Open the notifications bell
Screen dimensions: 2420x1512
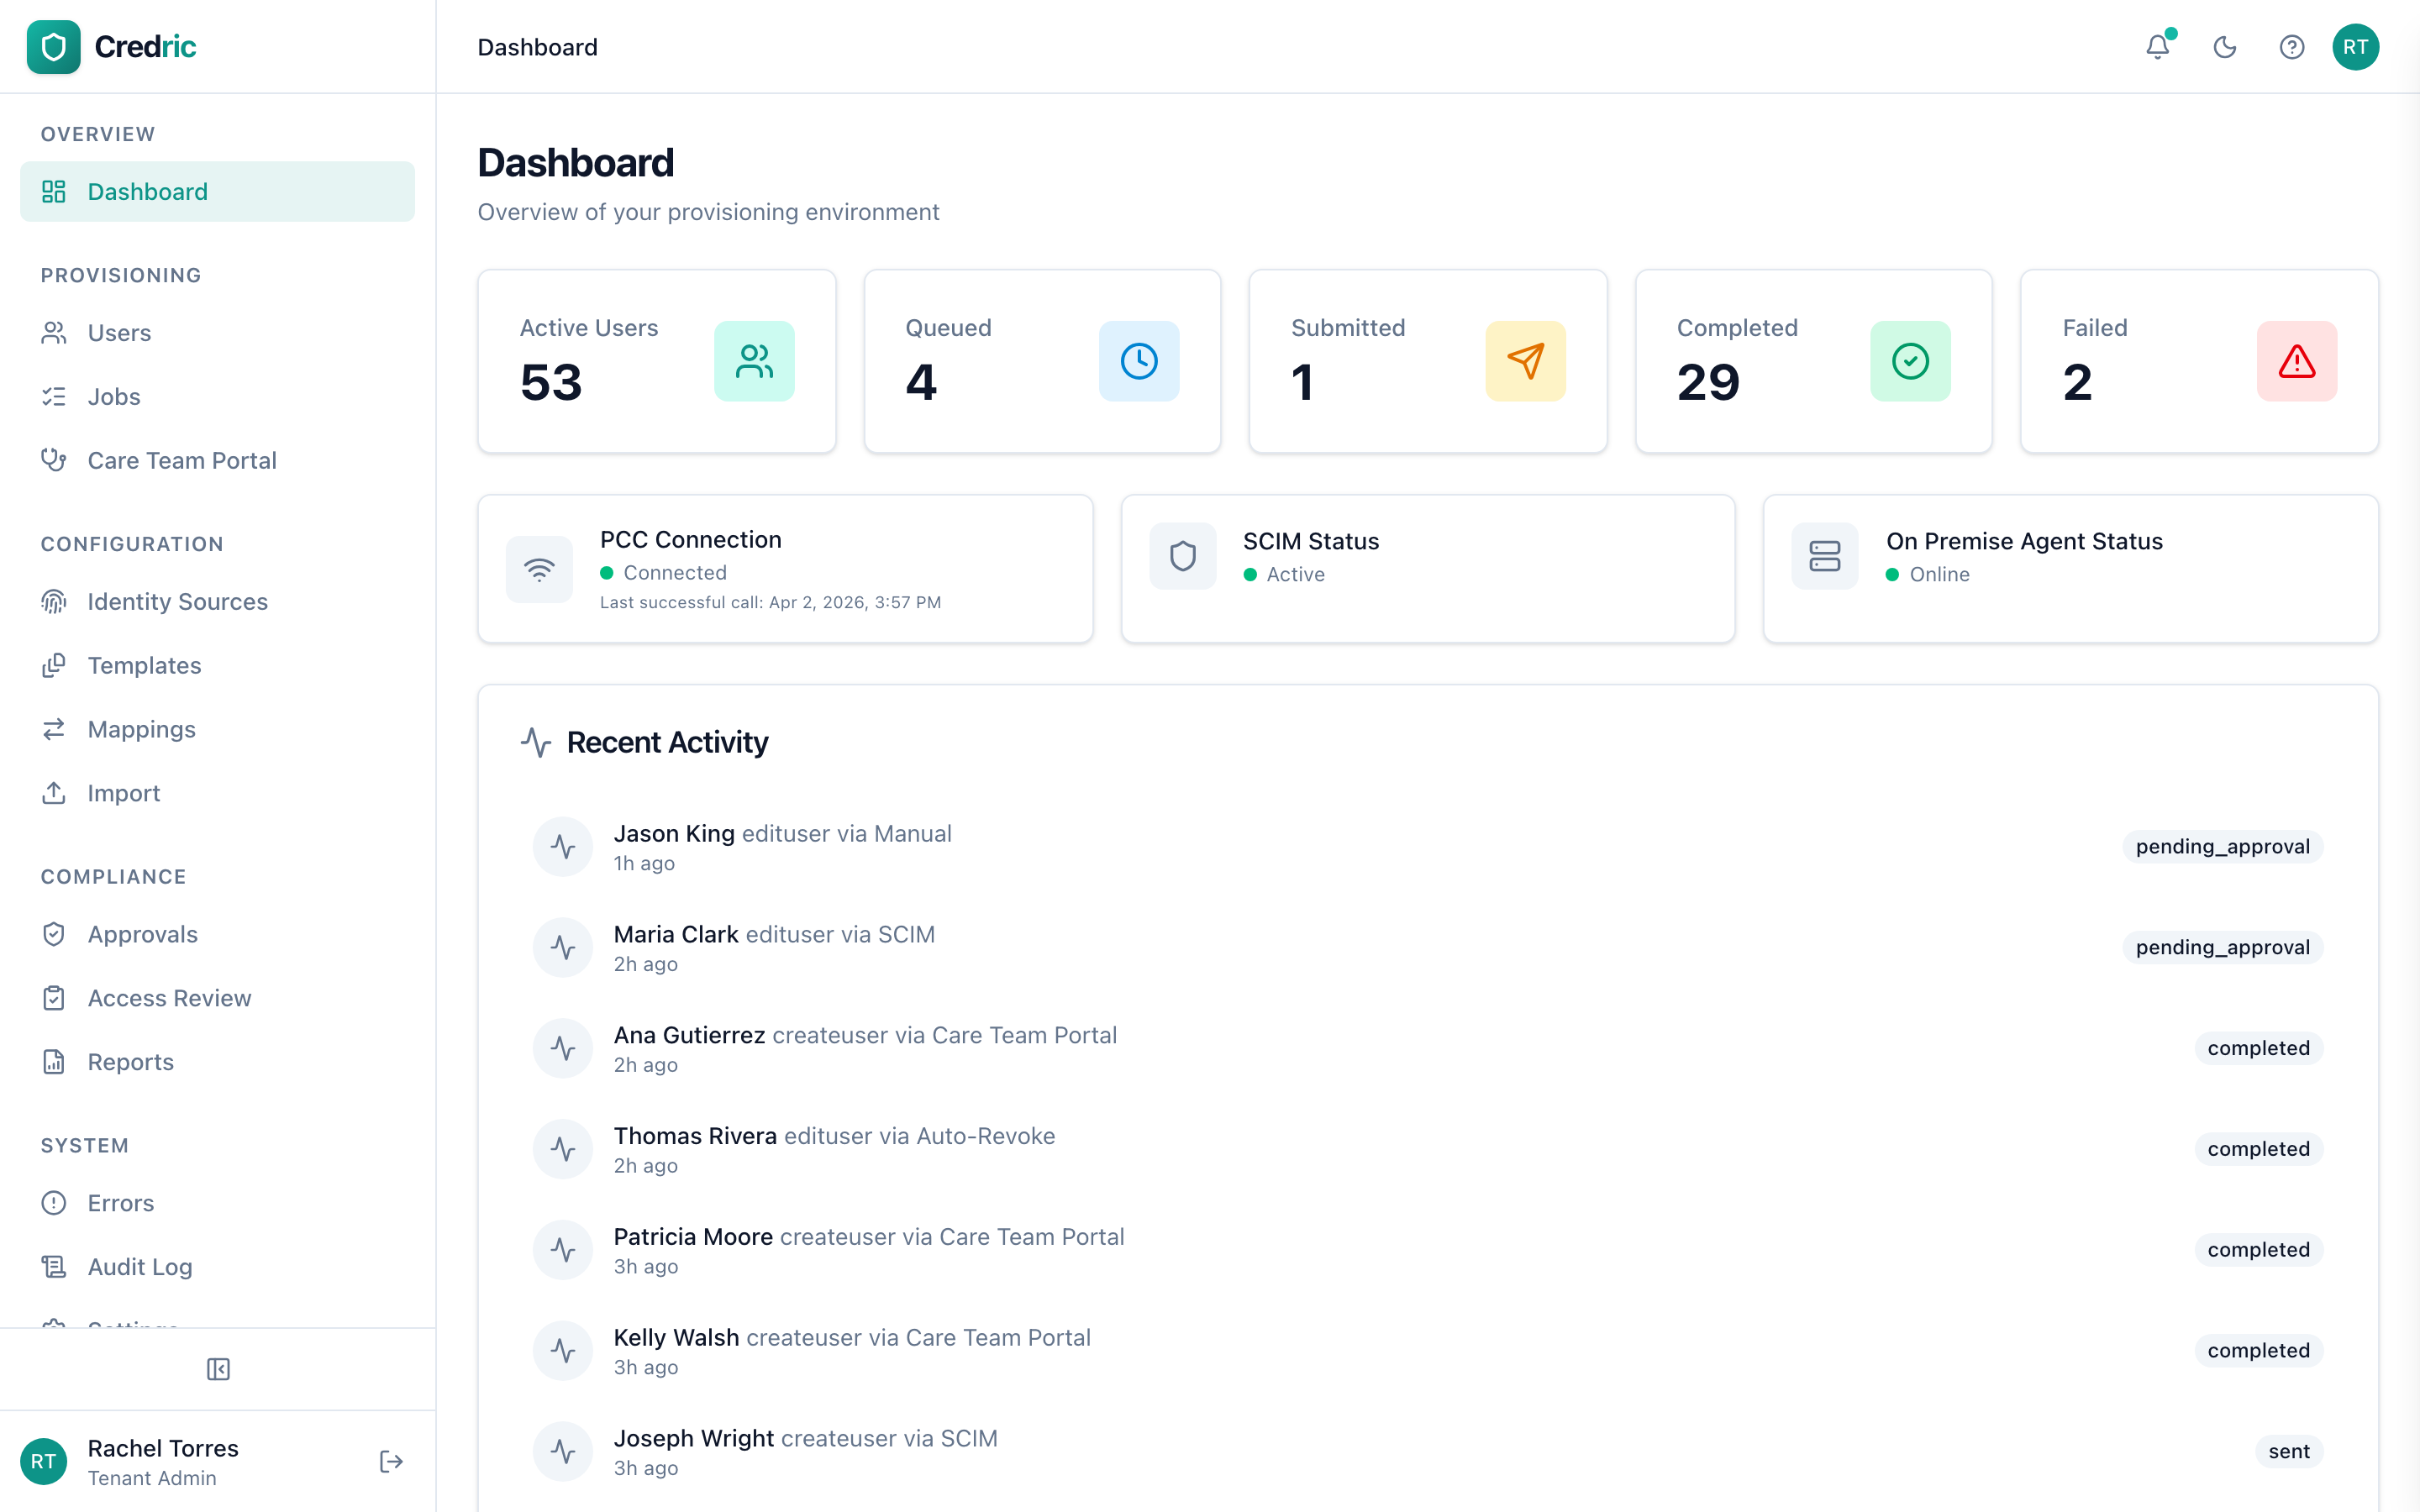2157,47
